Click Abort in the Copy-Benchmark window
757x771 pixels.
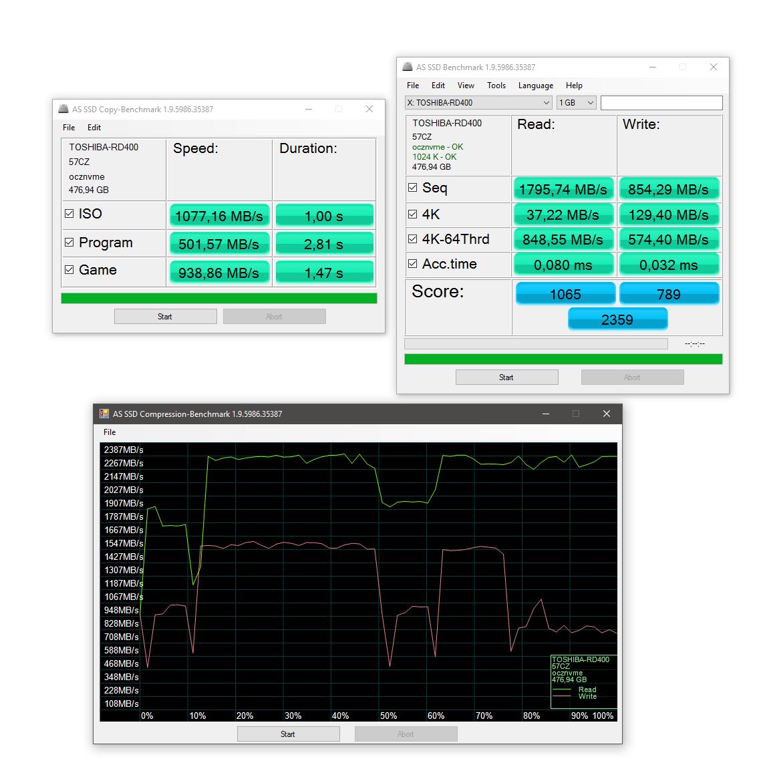[274, 316]
